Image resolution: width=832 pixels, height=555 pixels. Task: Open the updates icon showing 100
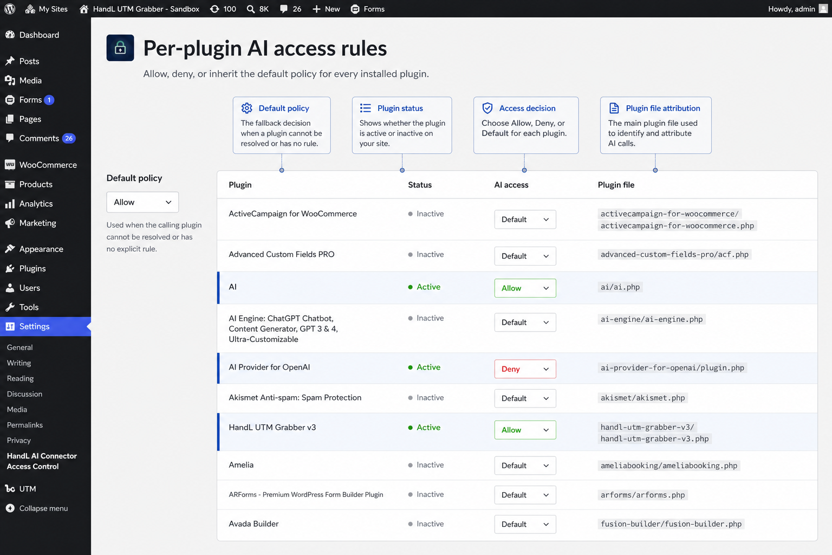[214, 9]
